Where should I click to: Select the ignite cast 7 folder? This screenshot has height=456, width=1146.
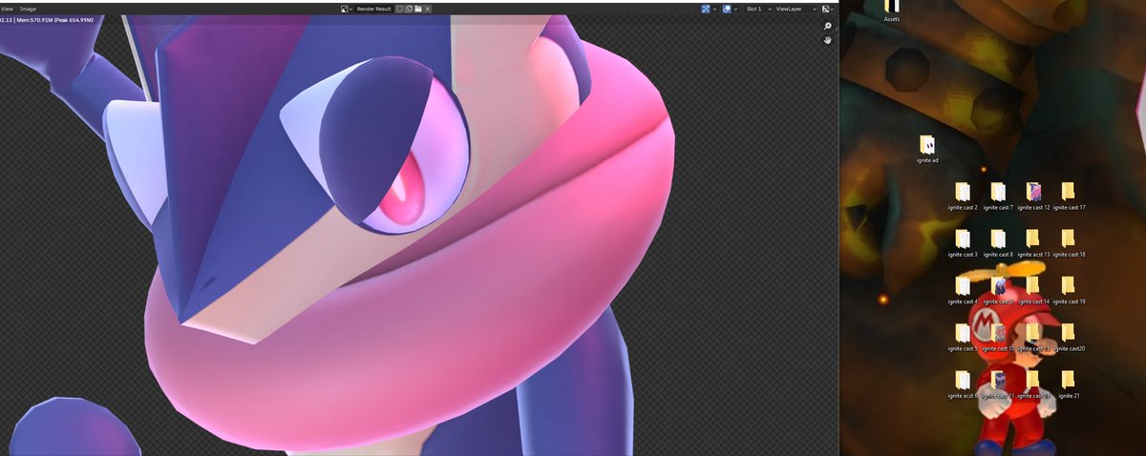point(997,196)
